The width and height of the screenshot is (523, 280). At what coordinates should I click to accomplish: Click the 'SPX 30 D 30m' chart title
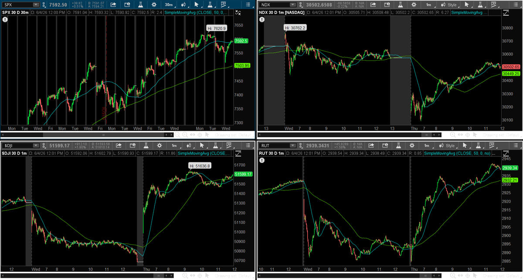click(x=15, y=13)
